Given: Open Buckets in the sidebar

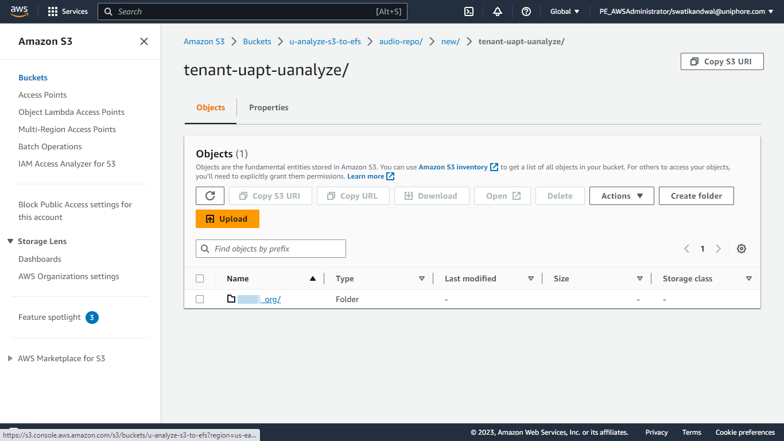Looking at the screenshot, I should click(33, 78).
